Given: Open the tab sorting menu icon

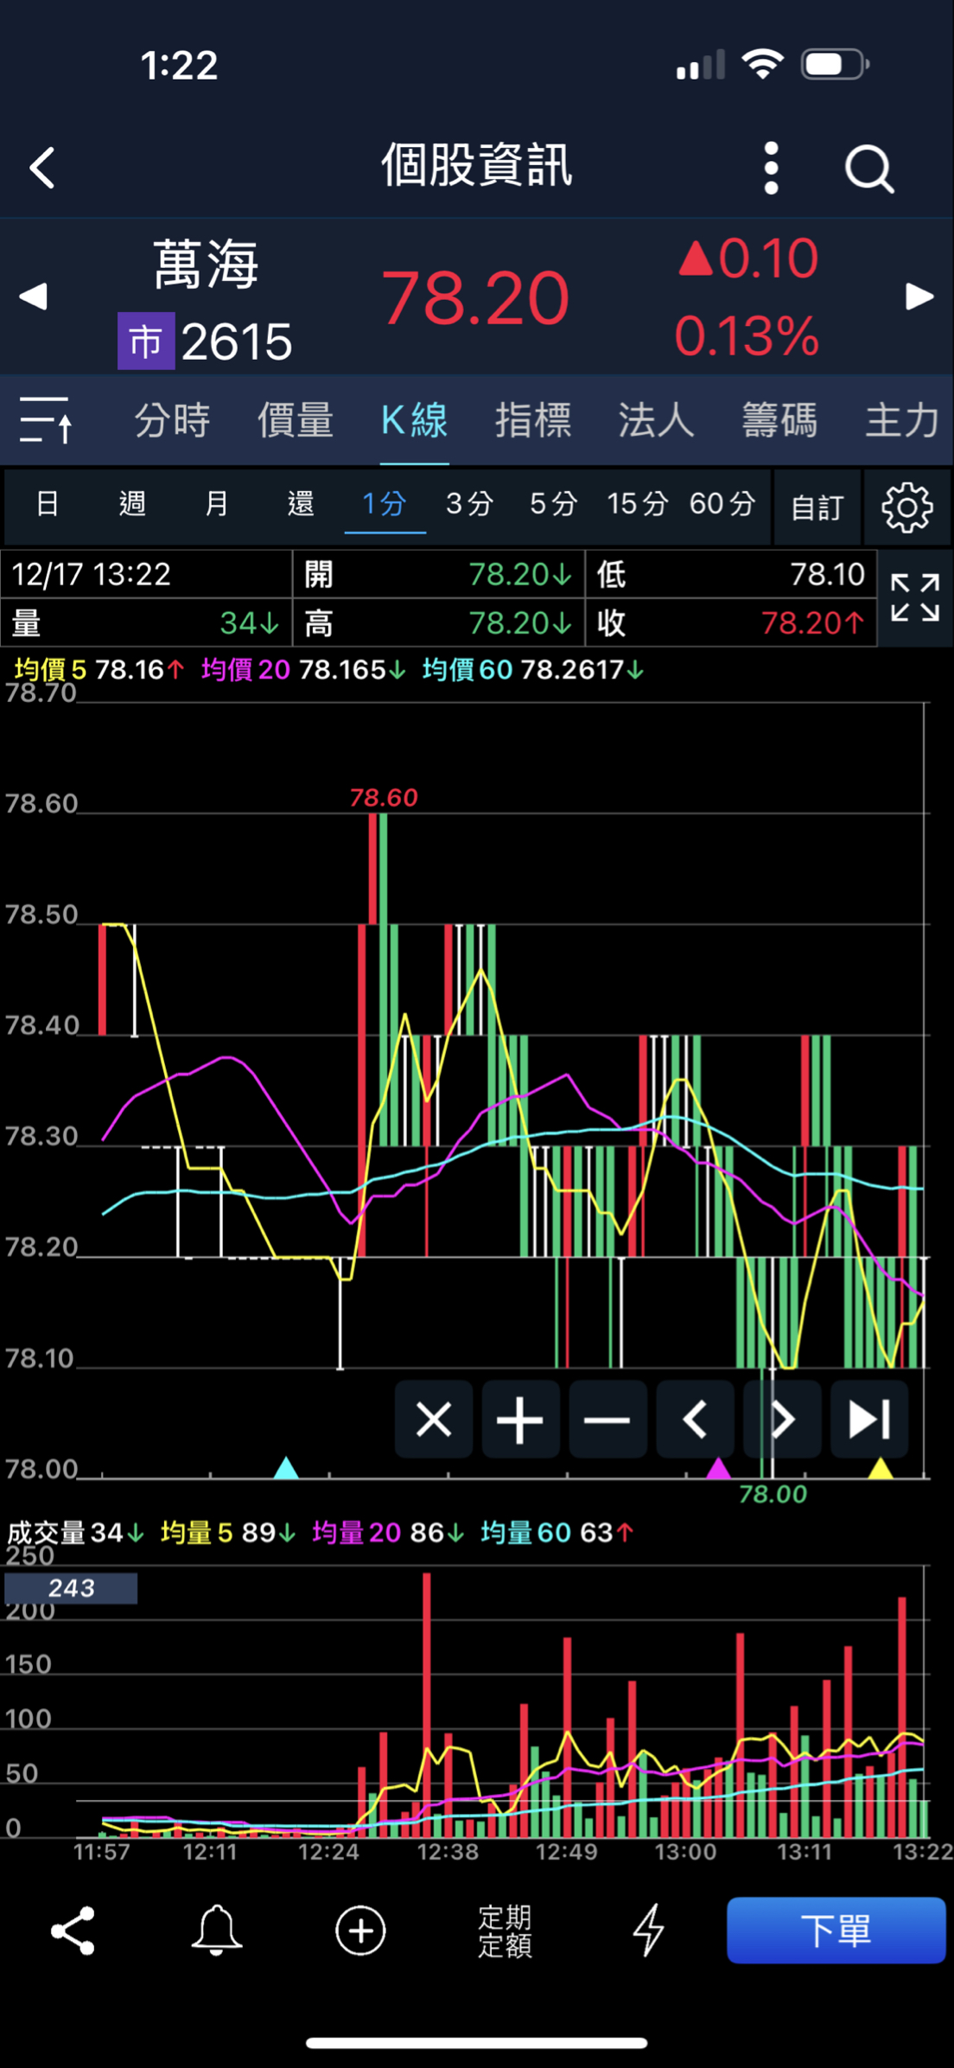Looking at the screenshot, I should click(x=46, y=421).
